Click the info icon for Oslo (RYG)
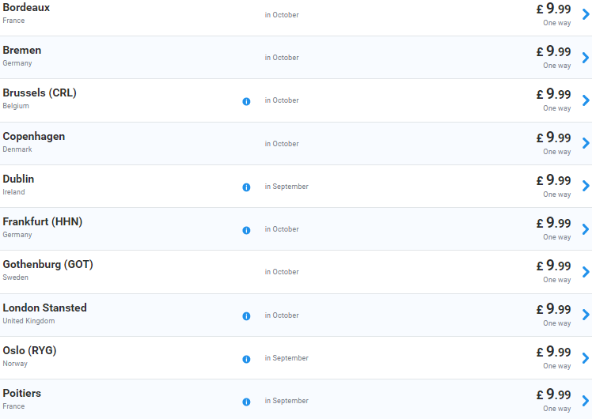This screenshot has width=592, height=419. (246, 359)
